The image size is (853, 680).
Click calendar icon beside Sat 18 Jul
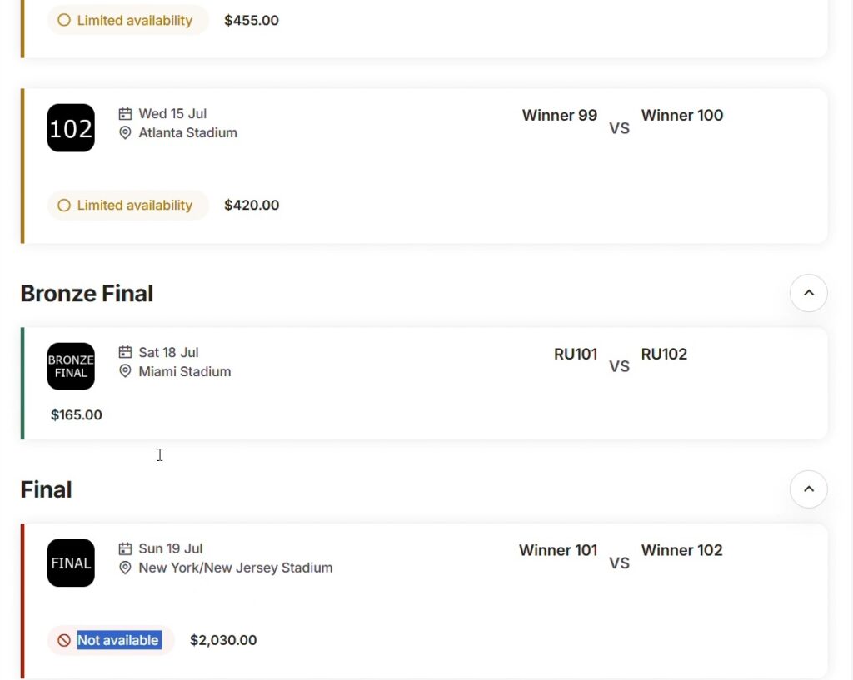coord(126,353)
